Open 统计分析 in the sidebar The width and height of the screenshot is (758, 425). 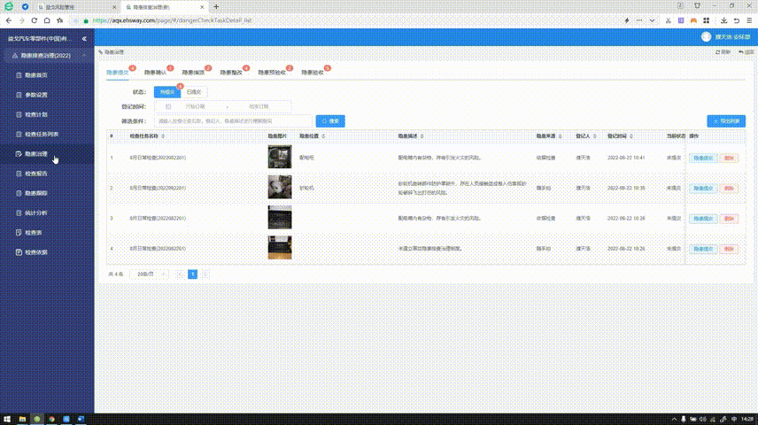pos(36,212)
